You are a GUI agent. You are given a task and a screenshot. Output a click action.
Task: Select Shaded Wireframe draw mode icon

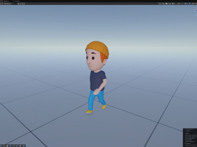pos(163,4)
